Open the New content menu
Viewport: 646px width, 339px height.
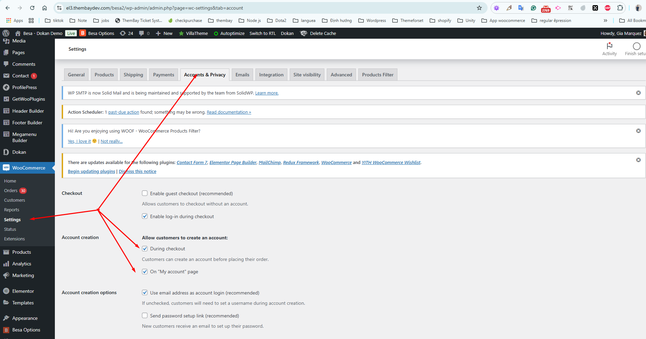point(164,33)
